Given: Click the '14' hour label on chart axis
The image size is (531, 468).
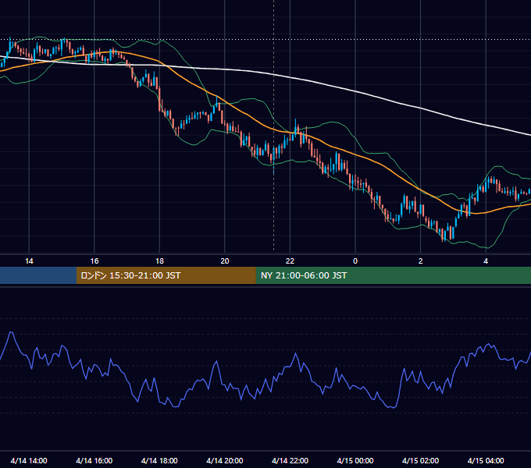Looking at the screenshot, I should 29,261.
